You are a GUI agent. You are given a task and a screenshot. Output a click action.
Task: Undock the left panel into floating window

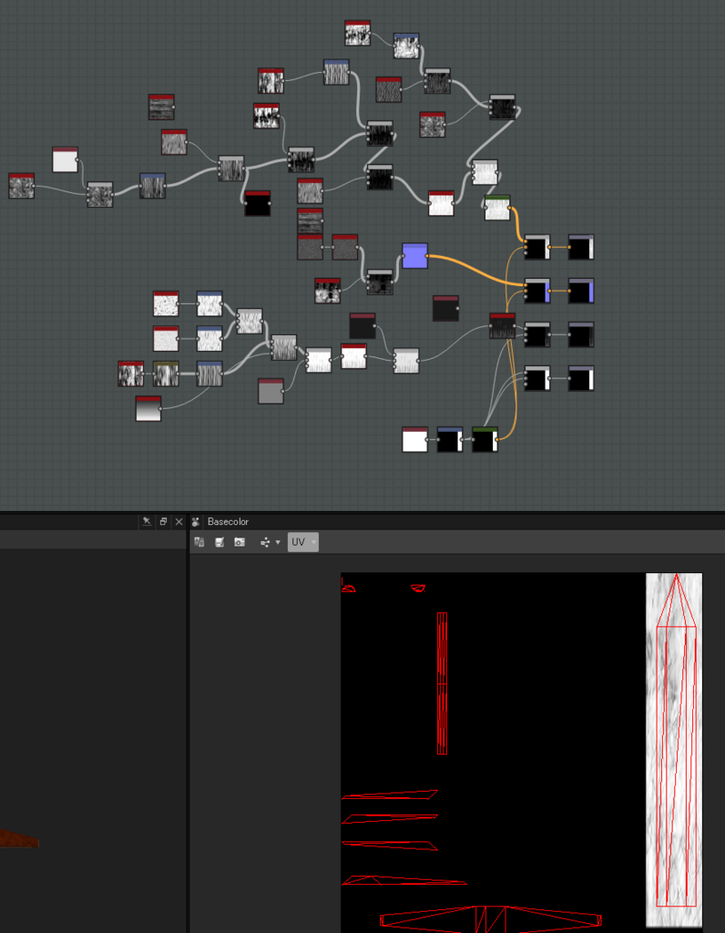pyautogui.click(x=163, y=522)
